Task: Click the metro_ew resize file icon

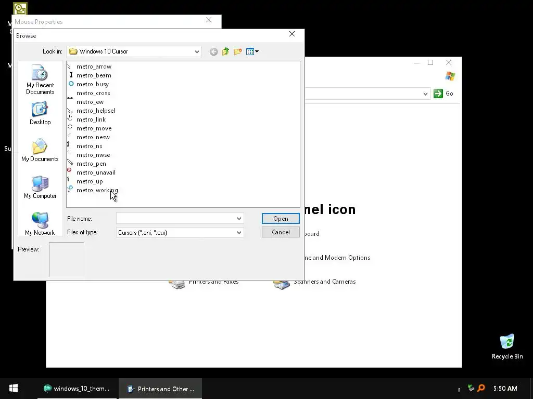Action: [x=70, y=98]
